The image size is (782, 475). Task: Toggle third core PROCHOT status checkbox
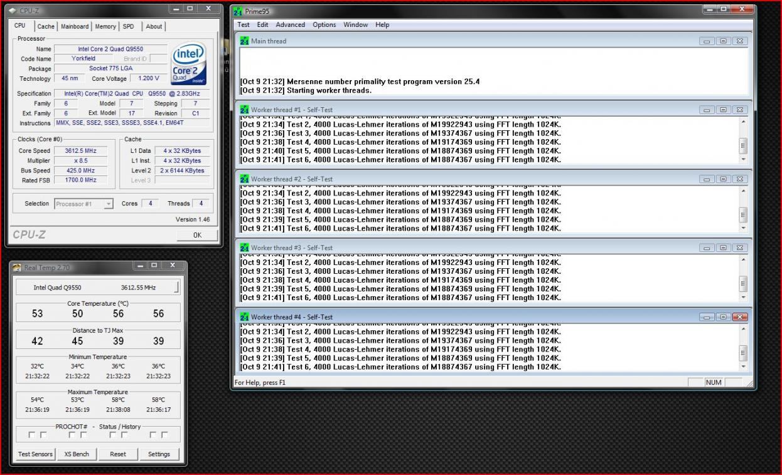[113, 435]
